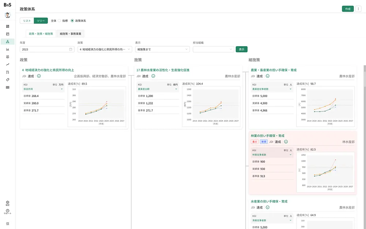Open 農業・畜産業の担い手確保・育成 link
This screenshot has width=366, height=229.
click(273, 70)
